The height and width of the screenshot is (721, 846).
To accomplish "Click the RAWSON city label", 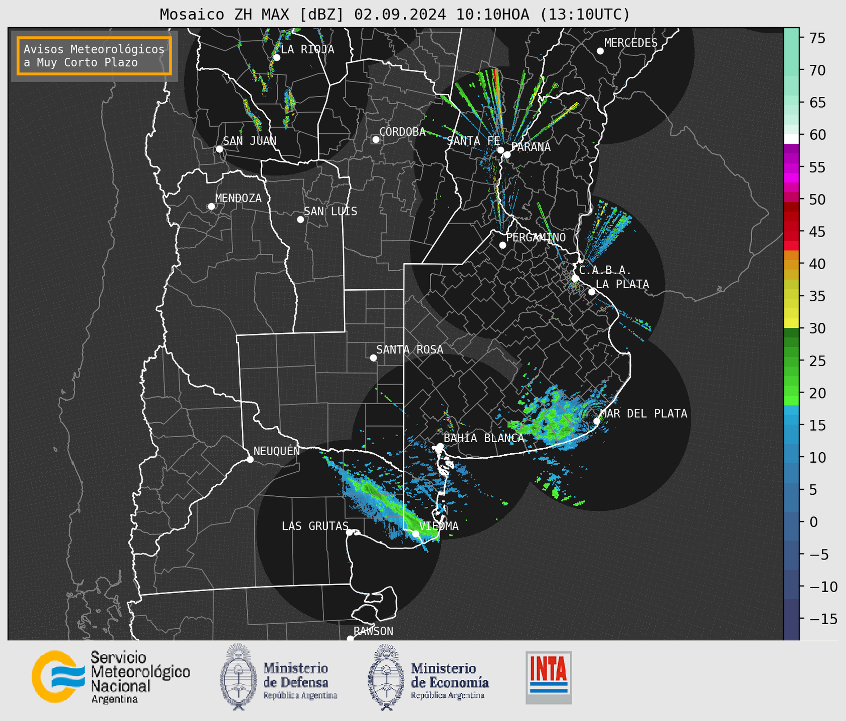I will [x=374, y=631].
